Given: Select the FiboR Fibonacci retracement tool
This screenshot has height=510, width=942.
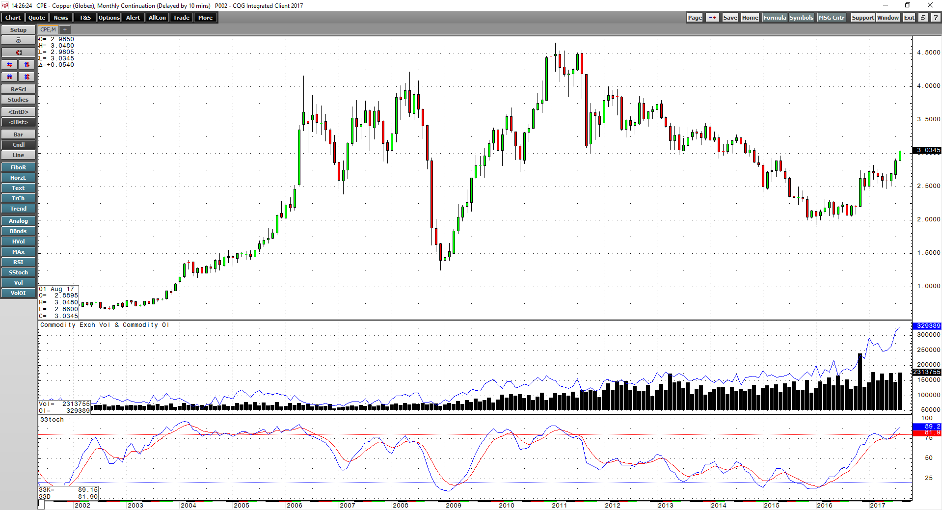Looking at the screenshot, I should (x=18, y=167).
